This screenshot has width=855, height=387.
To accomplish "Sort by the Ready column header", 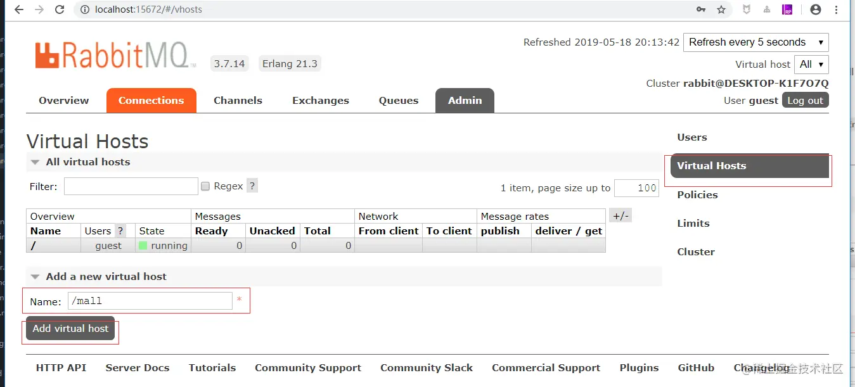I will (211, 231).
